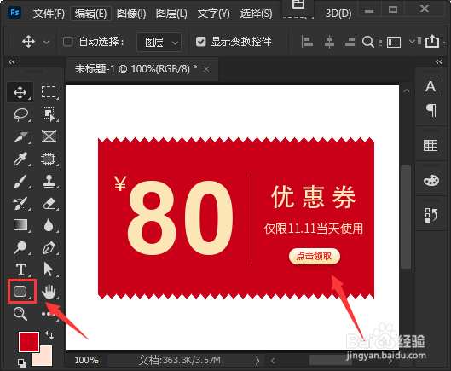Click the vertical scrollbar up arrow
The width and height of the screenshot is (451, 371).
(x=407, y=90)
